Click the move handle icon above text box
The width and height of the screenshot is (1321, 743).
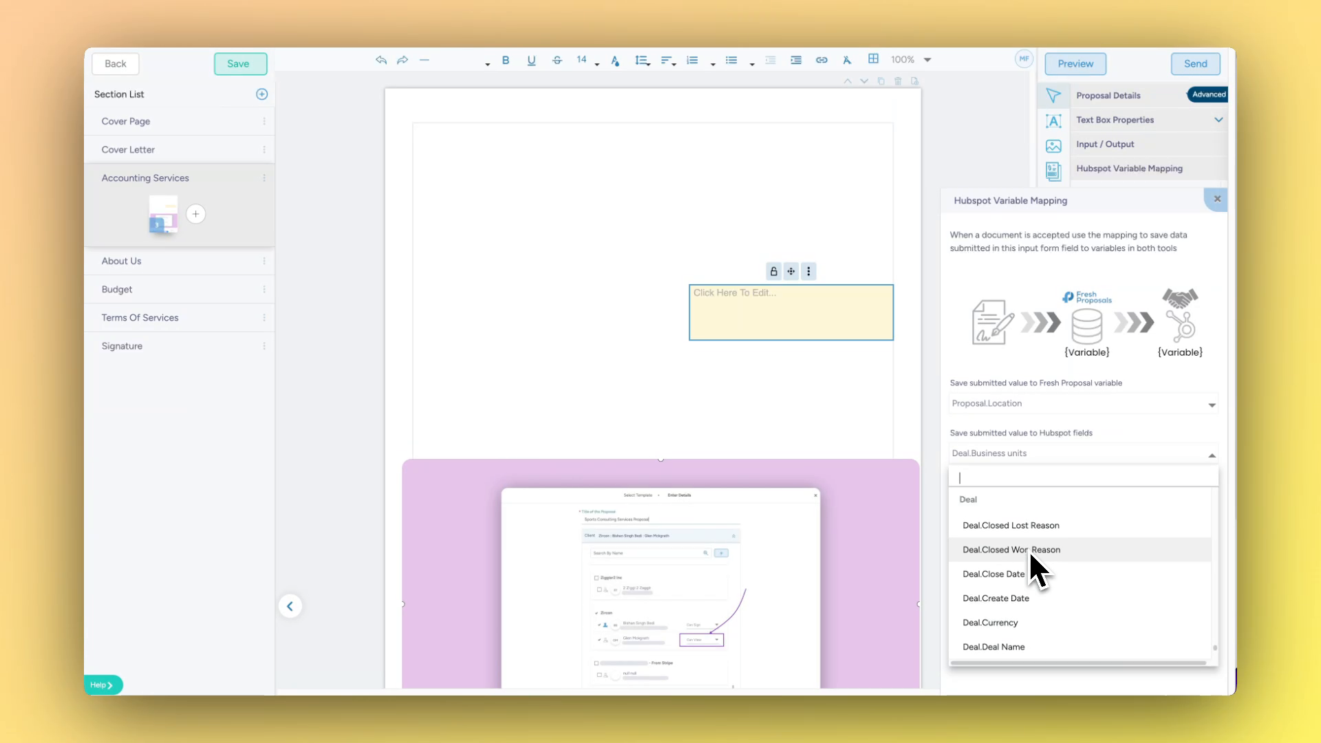791,272
